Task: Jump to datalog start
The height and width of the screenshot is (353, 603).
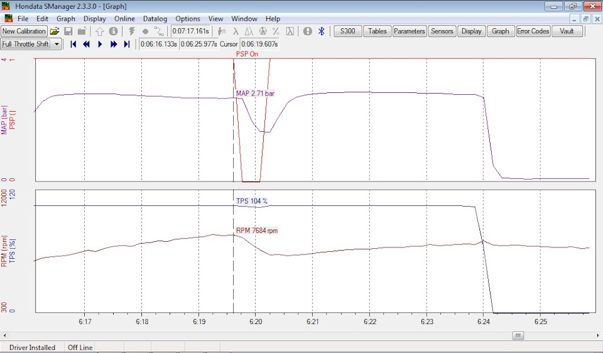Action: click(x=73, y=44)
